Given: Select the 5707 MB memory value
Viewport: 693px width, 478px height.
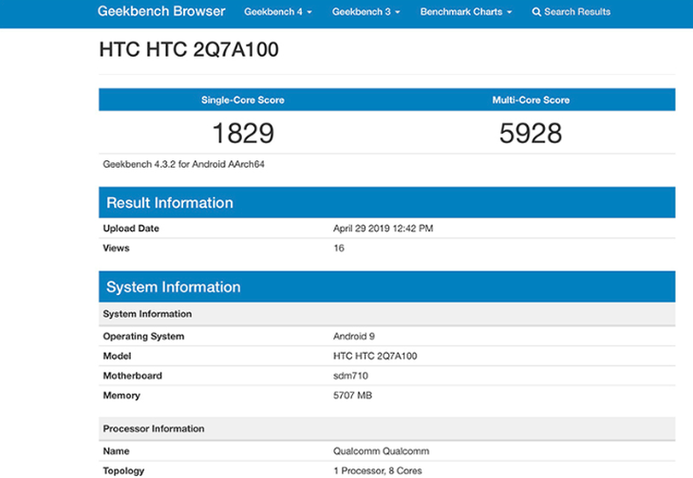Looking at the screenshot, I should point(352,395).
